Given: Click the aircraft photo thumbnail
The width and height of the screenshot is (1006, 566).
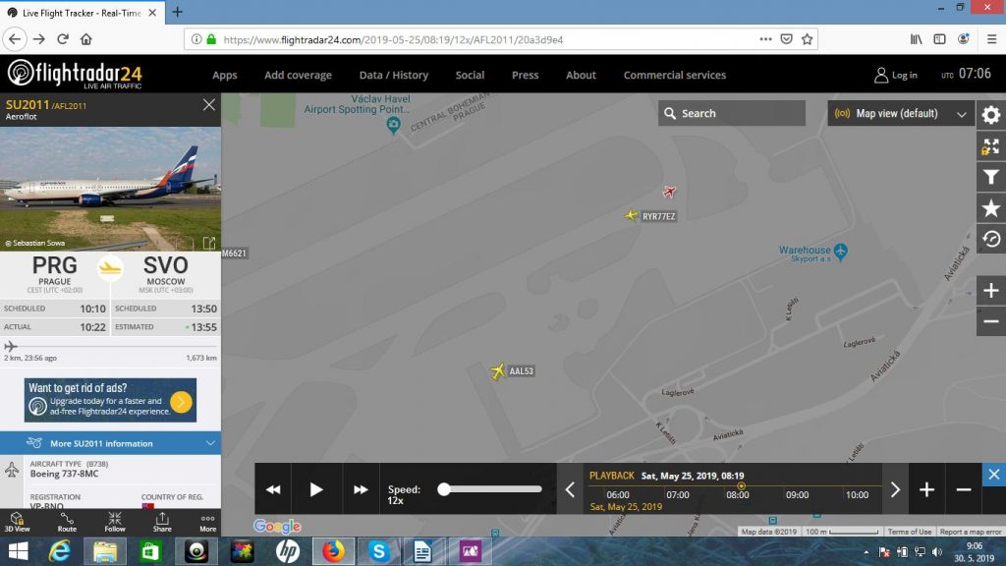Looking at the screenshot, I should pyautogui.click(x=110, y=188).
